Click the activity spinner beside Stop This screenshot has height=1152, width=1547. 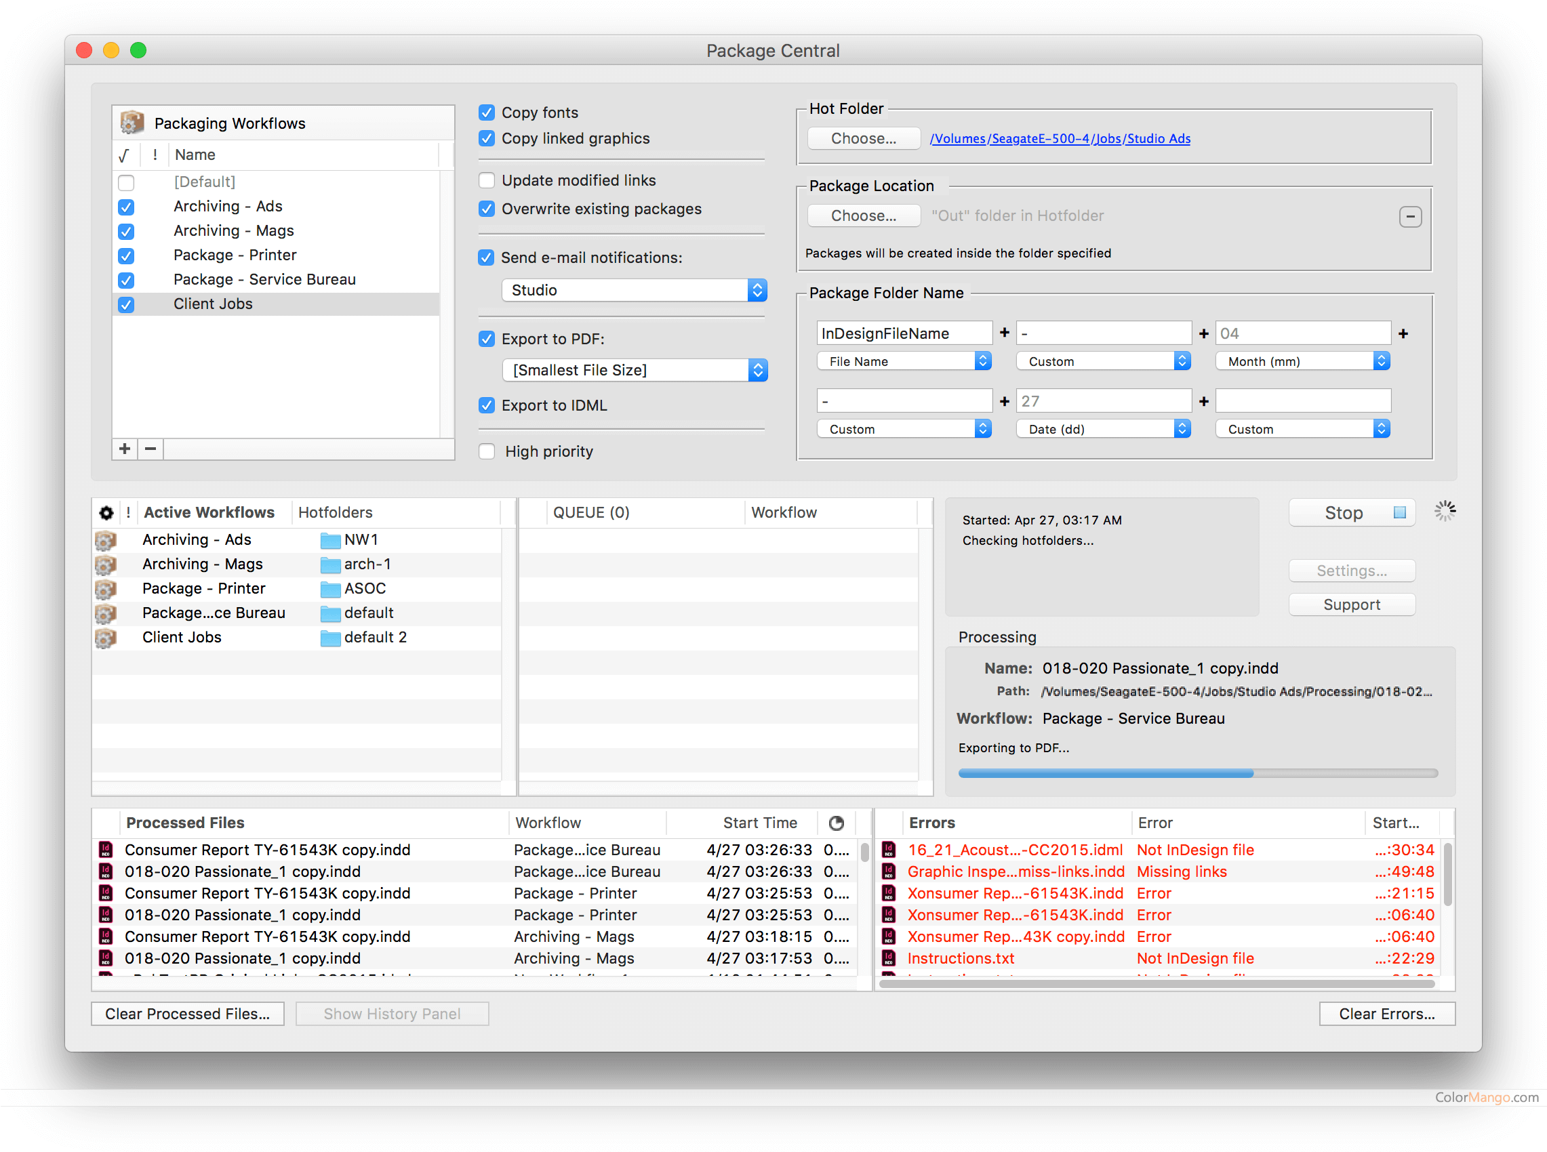1445,511
